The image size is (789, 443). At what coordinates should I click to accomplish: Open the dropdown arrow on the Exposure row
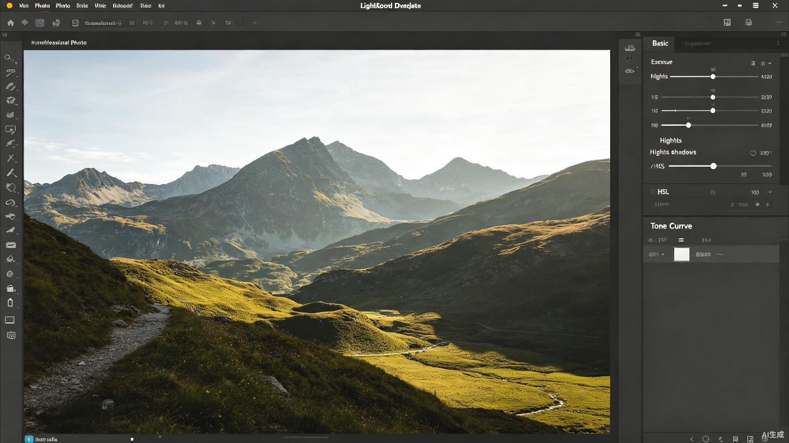(770, 63)
